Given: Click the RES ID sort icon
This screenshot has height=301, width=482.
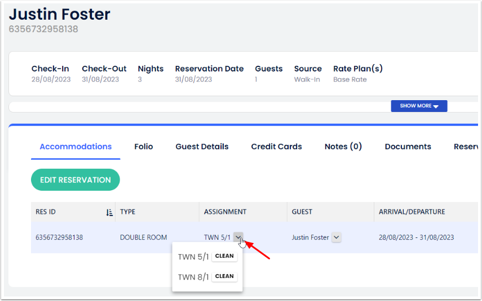Looking at the screenshot, I should pyautogui.click(x=109, y=212).
